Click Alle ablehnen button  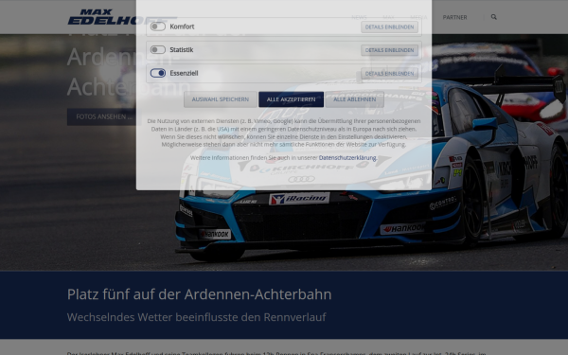355,99
